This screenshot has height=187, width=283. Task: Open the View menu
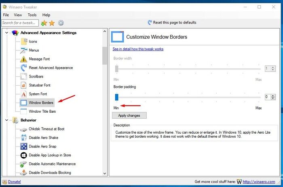[x=18, y=15]
